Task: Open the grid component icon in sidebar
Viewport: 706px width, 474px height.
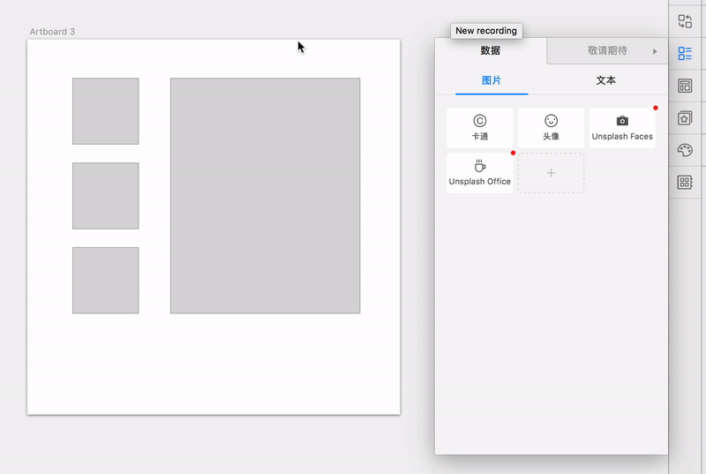Action: coord(685,183)
